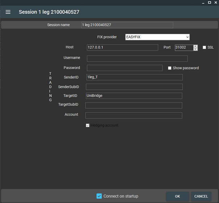Edit the TargetID field
Viewport: 219px width, 203px height.
[133, 96]
